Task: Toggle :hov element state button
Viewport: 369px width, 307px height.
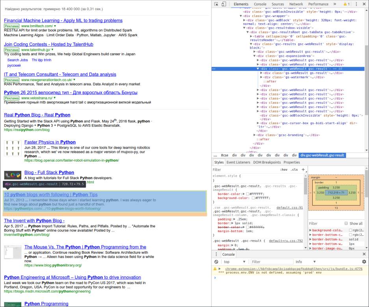Action: coord(284,169)
